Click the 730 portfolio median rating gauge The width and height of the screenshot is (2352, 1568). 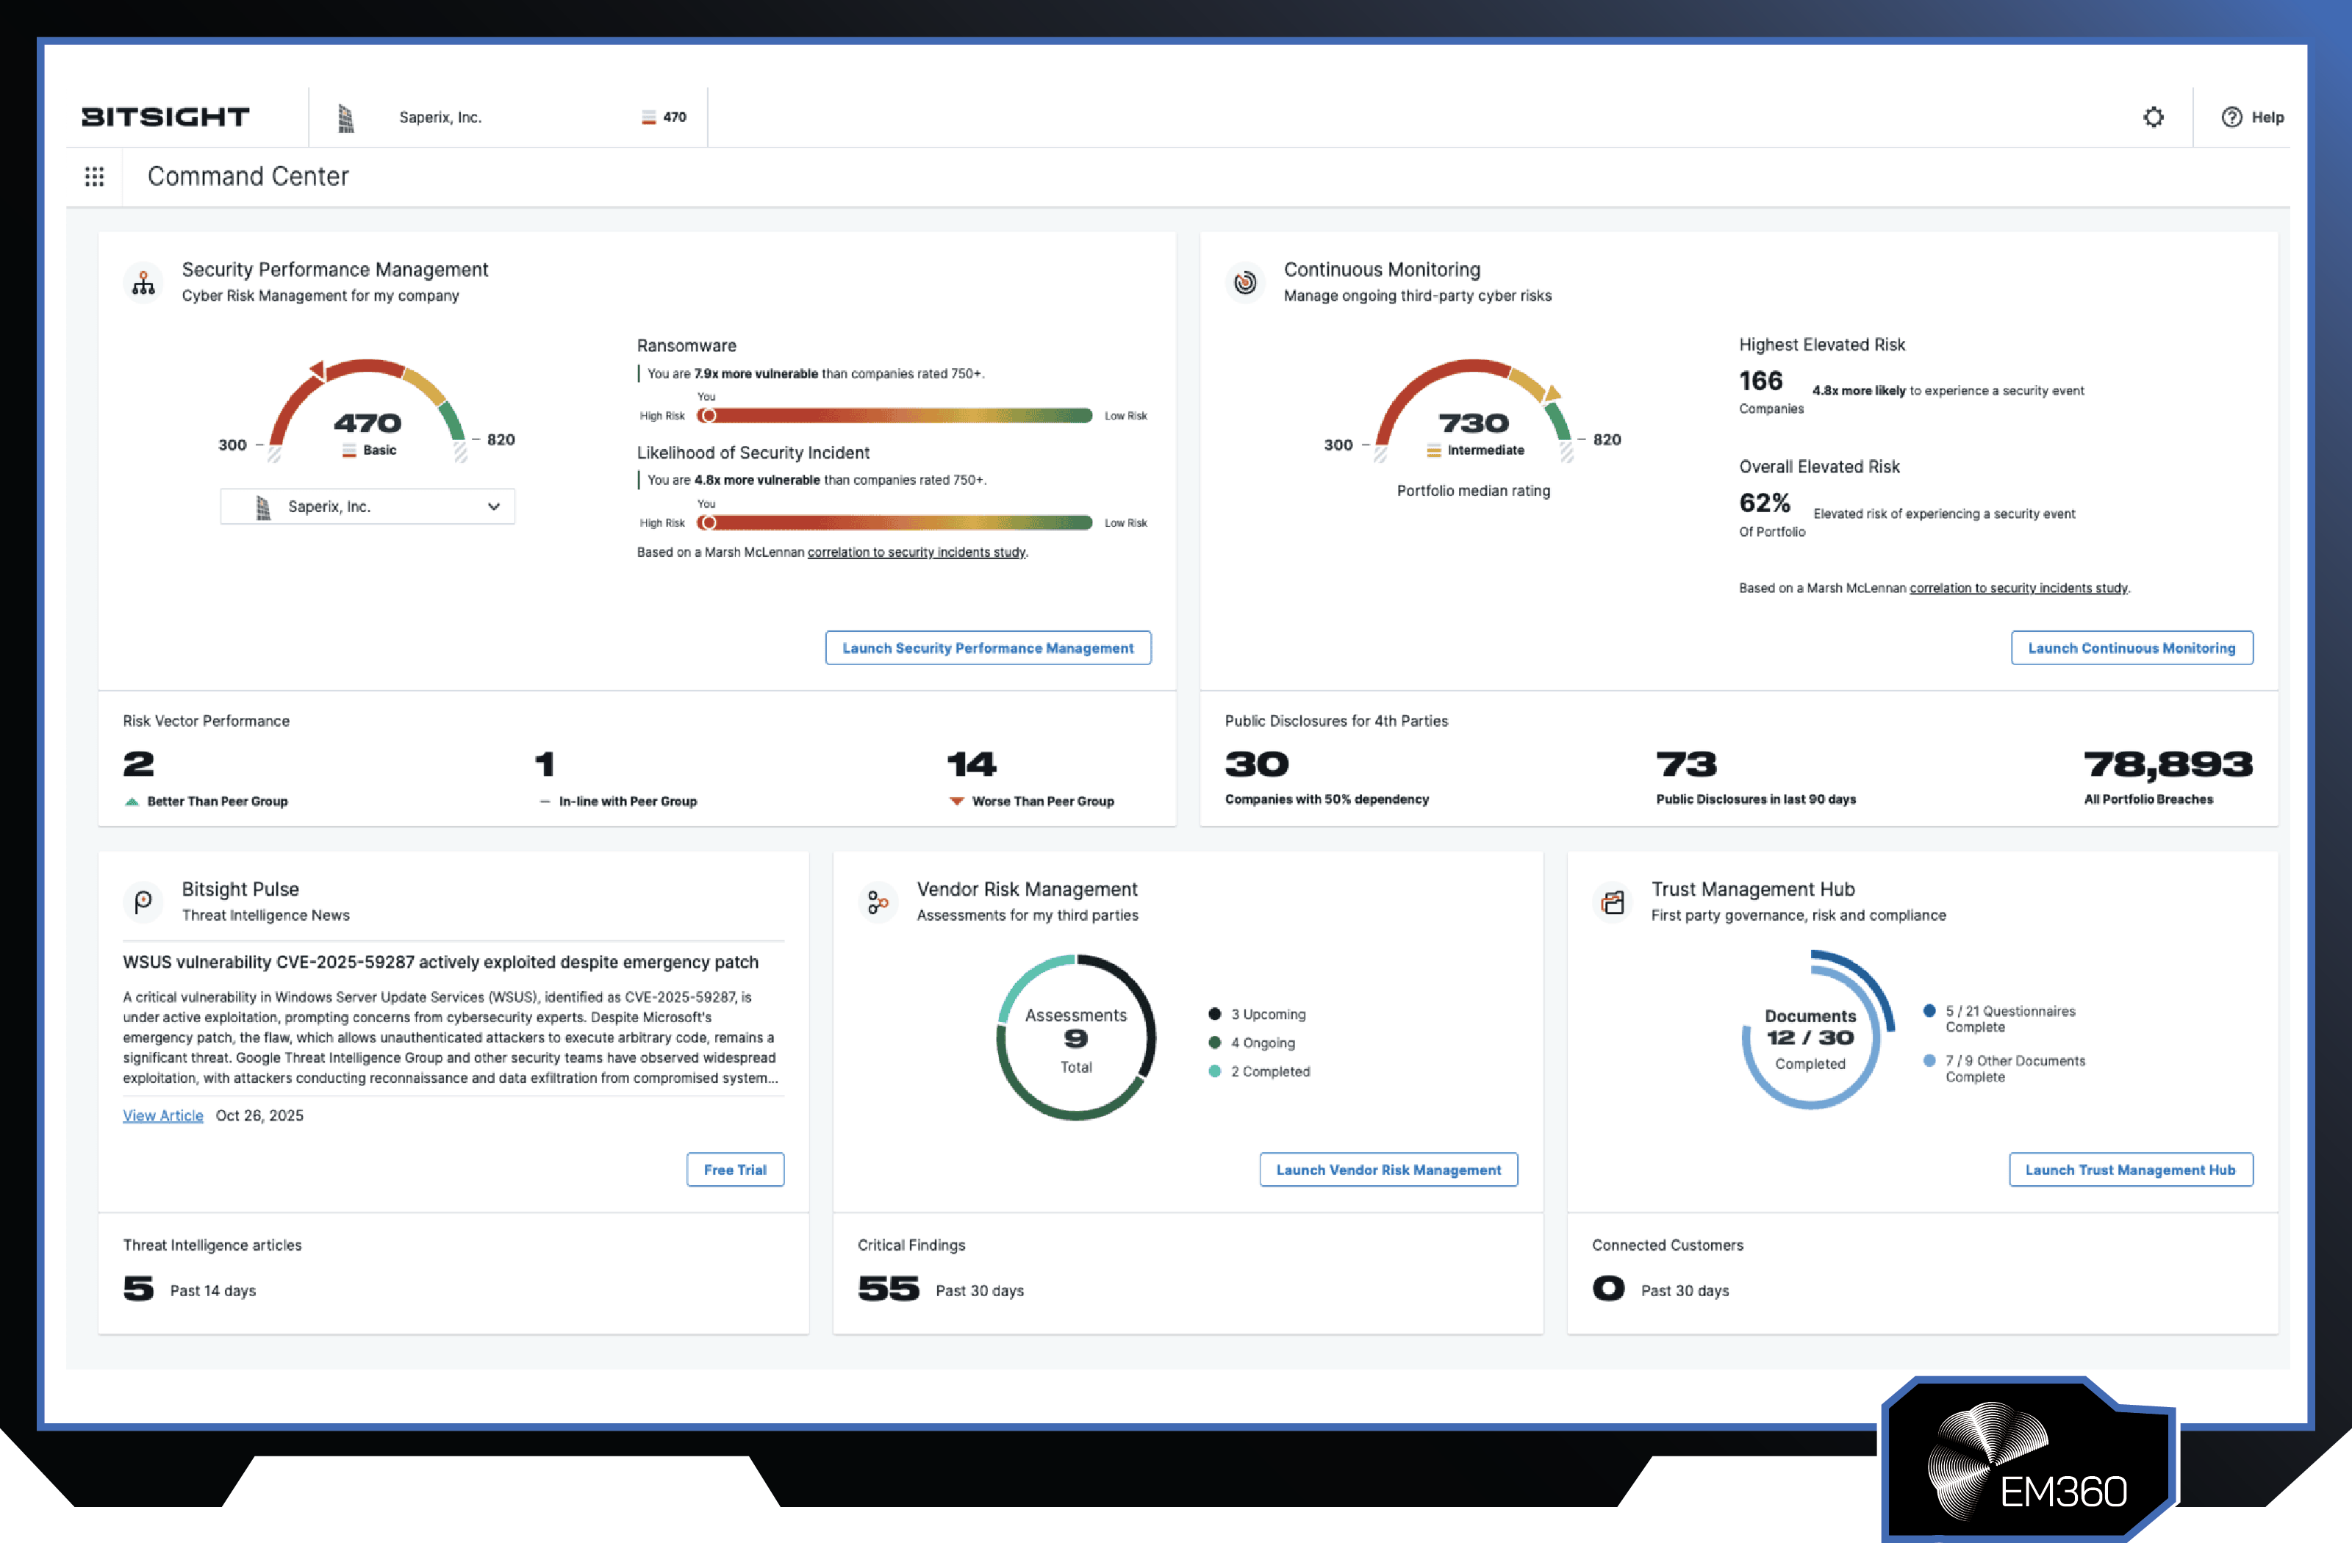click(1473, 410)
